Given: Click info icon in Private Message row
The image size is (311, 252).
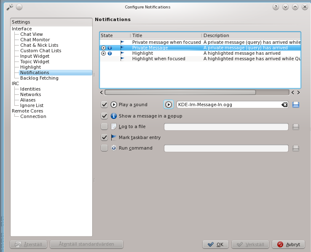Looking at the screenshot, I should [x=110, y=48].
